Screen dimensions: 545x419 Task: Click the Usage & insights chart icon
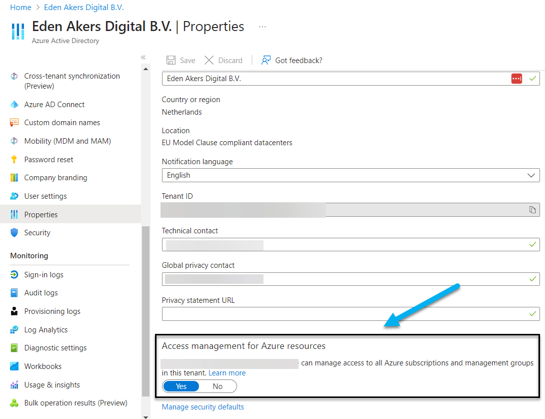[x=14, y=384]
